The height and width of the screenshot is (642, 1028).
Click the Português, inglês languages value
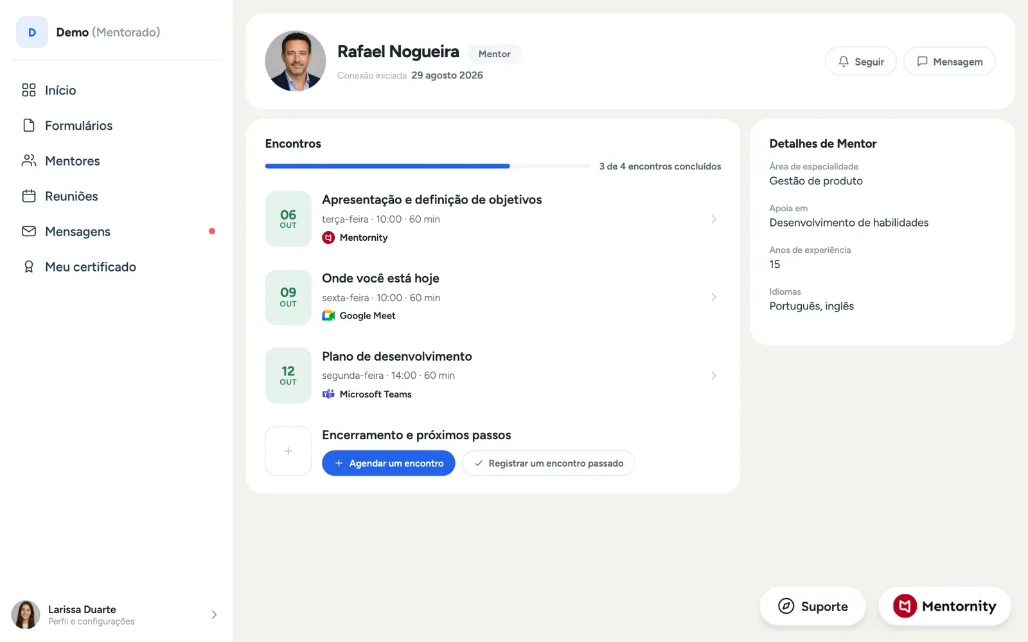[x=811, y=306]
